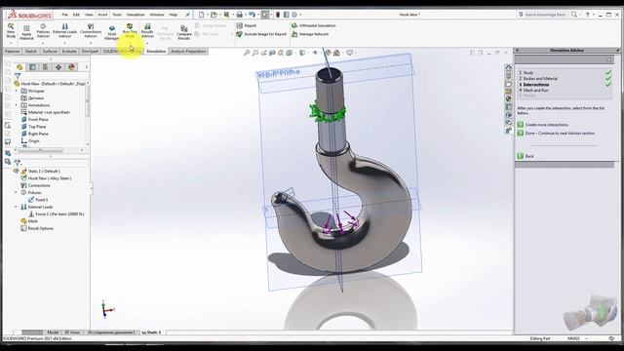The height and width of the screenshot is (351, 624).
Task: Click Compare Results in the ribbon
Action: pos(184,32)
